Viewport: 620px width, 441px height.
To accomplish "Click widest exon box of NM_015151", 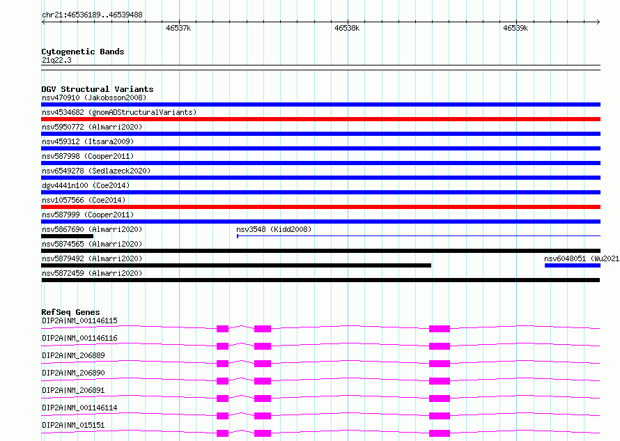I will pyautogui.click(x=440, y=433).
